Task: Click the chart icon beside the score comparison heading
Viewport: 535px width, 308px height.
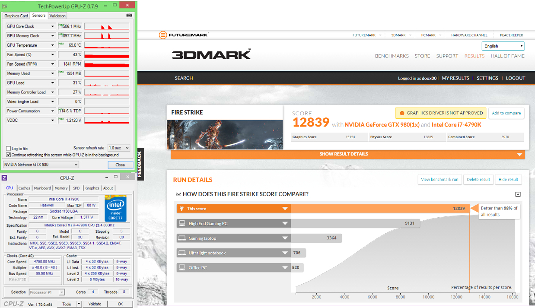Action: click(x=178, y=194)
